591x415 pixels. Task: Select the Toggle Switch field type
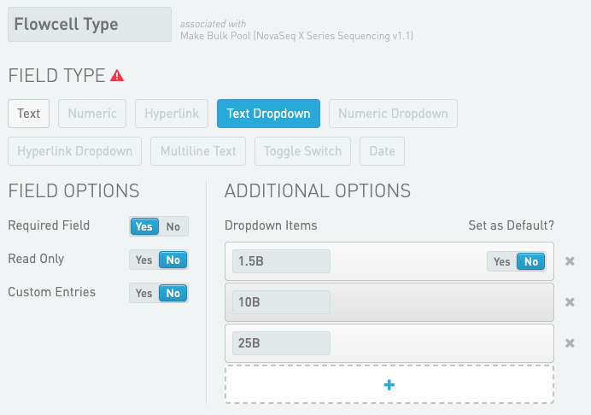point(302,151)
